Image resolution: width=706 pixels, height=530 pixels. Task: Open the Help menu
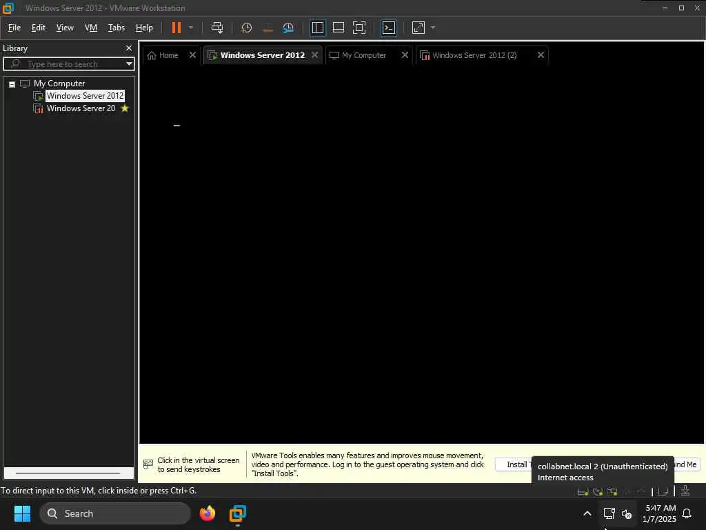144,28
